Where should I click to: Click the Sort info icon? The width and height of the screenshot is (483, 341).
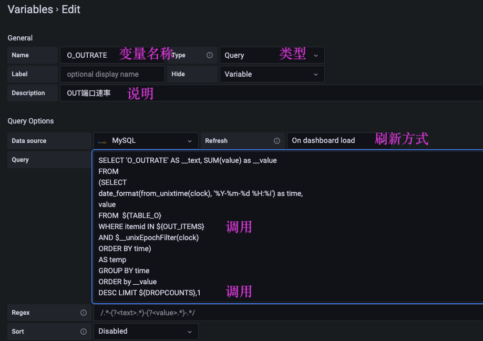tap(84, 332)
